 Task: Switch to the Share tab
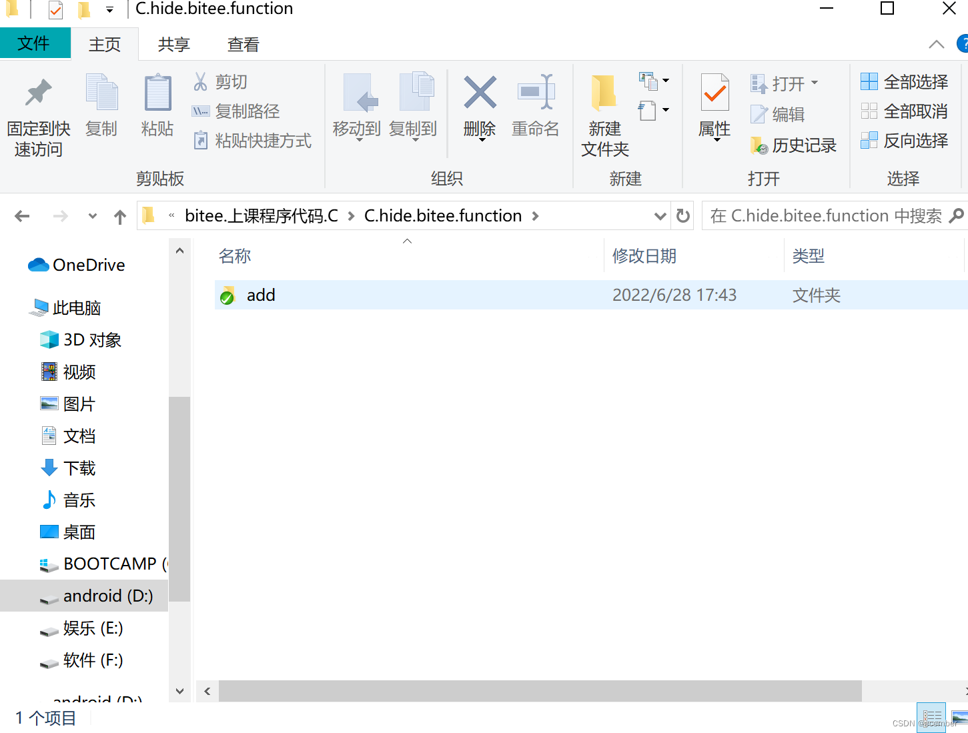click(x=174, y=44)
